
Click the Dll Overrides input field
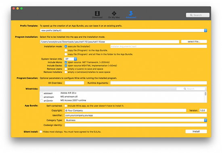pyautogui.click(x=74, y=83)
